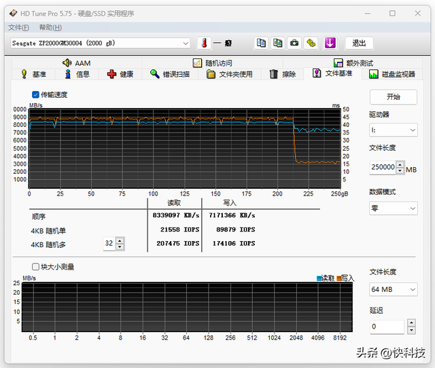Screen dimensions: 435x368
Task: Click the 退出 exit button
Action: click(359, 43)
